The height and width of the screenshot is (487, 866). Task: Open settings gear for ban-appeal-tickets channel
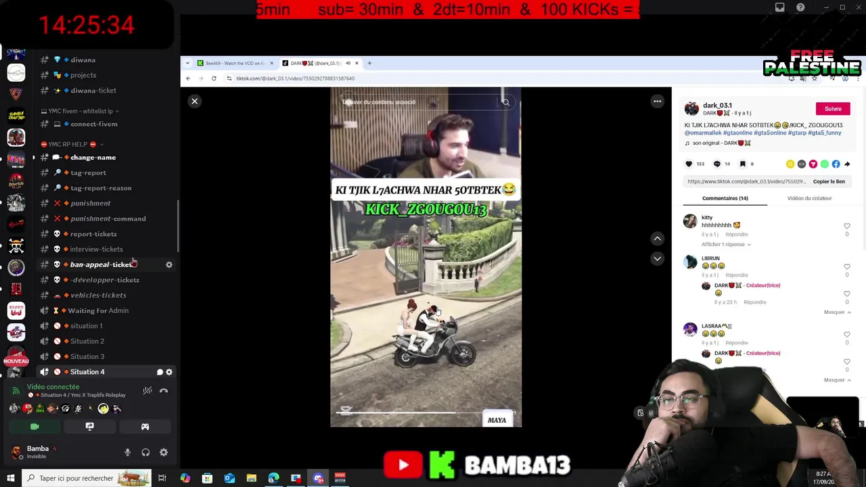pos(169,264)
